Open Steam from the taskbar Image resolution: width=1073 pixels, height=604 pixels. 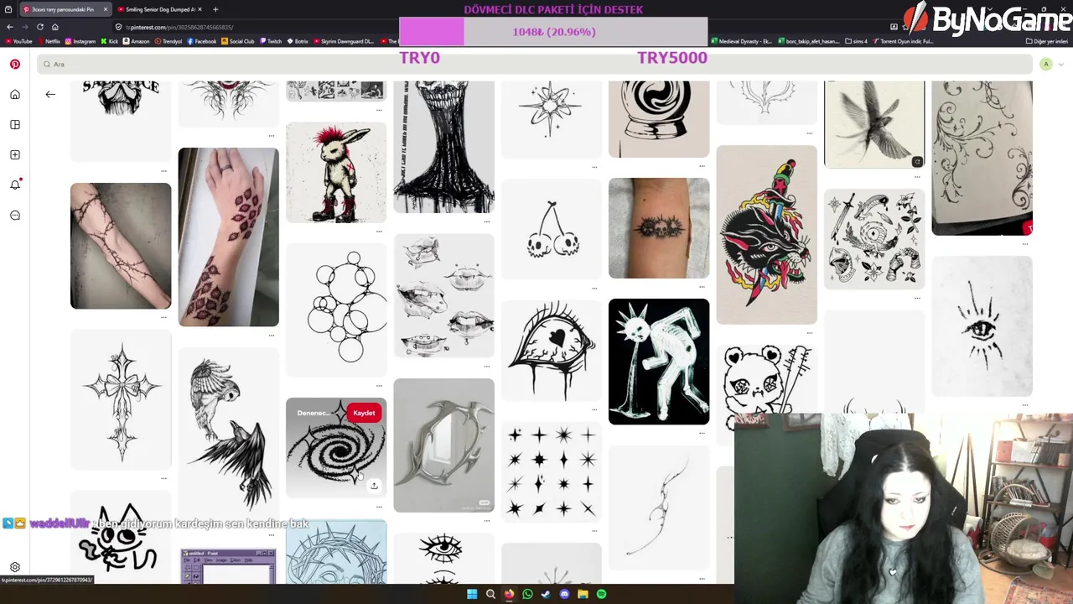point(546,594)
